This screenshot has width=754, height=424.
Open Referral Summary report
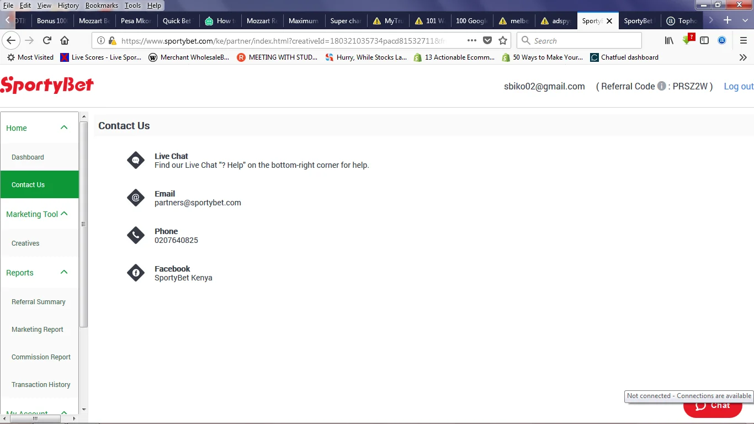39,302
